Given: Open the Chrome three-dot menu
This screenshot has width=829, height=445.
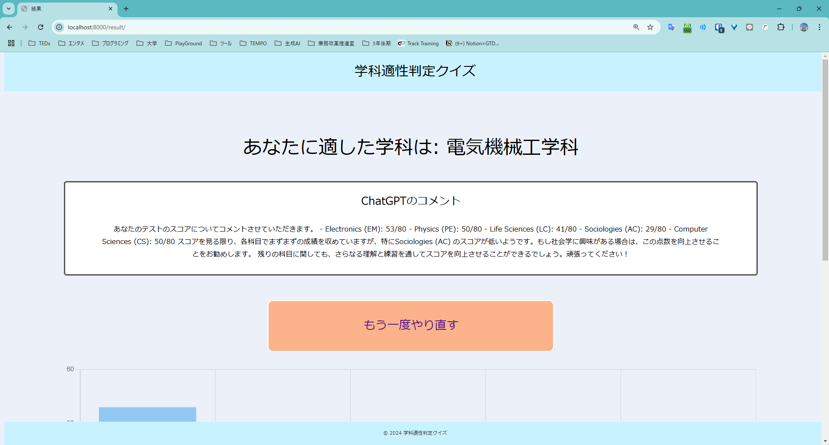Looking at the screenshot, I should (820, 27).
